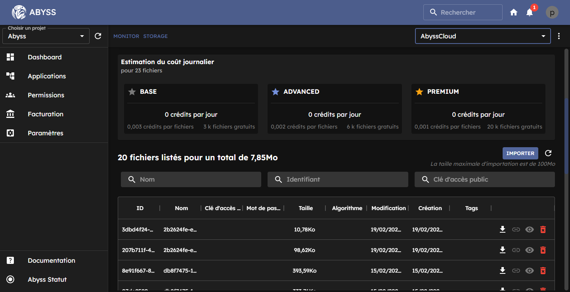Click the 10,78Ko size cell
This screenshot has width=570, height=292.
(304, 229)
